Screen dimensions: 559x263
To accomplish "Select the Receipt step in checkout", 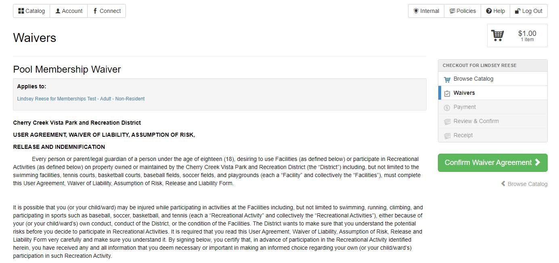I will [463, 135].
